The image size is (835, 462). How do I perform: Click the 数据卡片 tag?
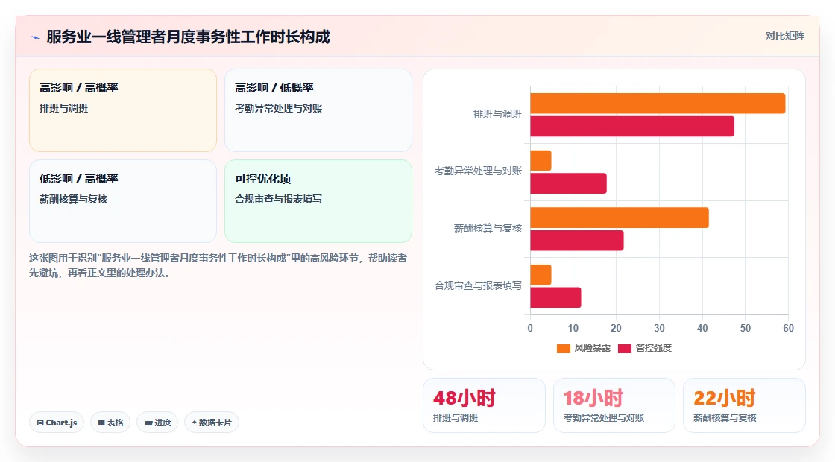[x=212, y=423]
